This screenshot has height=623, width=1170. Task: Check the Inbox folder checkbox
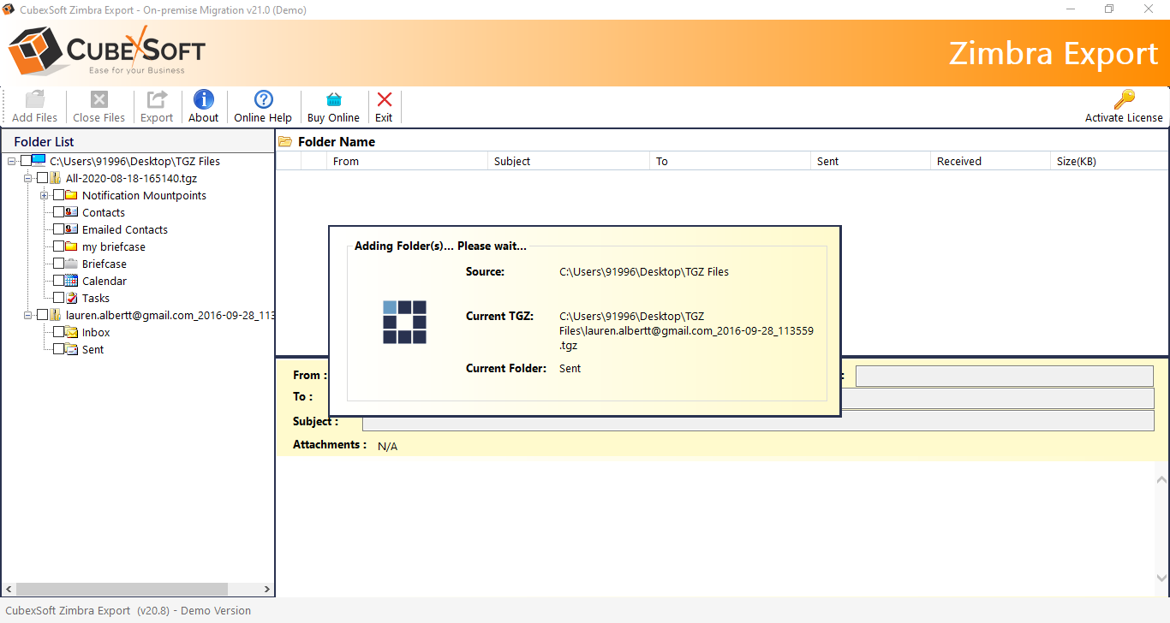click(x=60, y=331)
